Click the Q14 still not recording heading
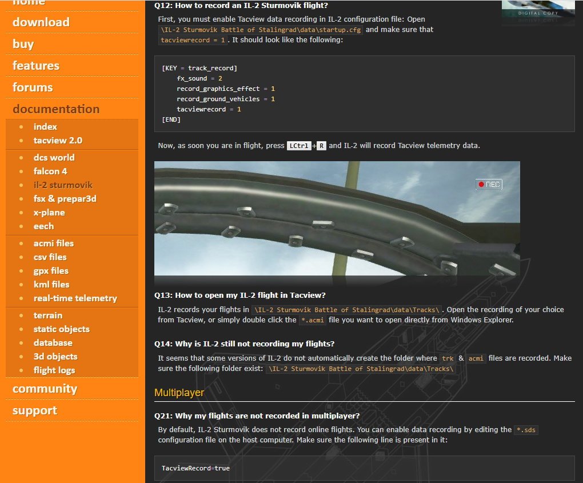Screen dimensions: 583x483 pyautogui.click(x=244, y=344)
